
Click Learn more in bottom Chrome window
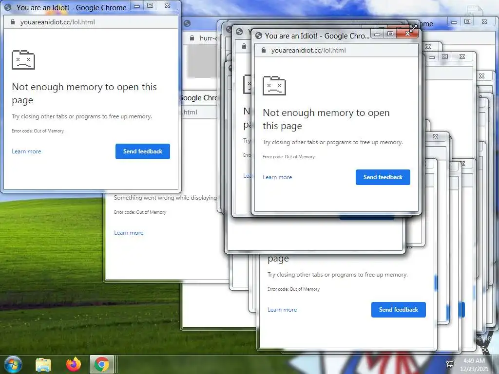(282, 309)
